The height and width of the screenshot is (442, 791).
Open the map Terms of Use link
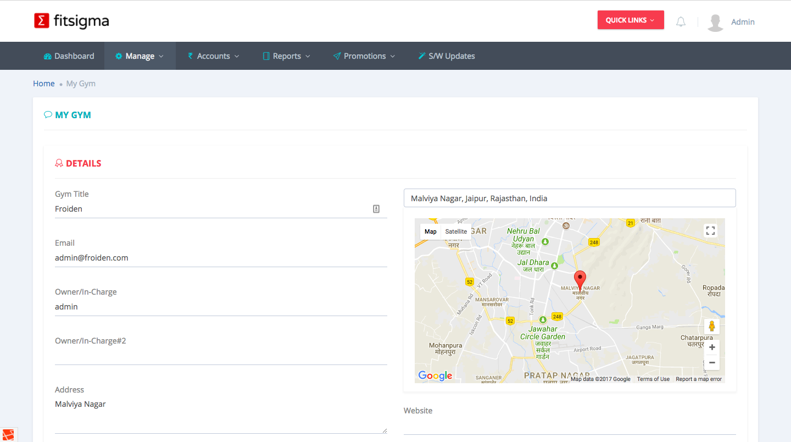pos(653,379)
